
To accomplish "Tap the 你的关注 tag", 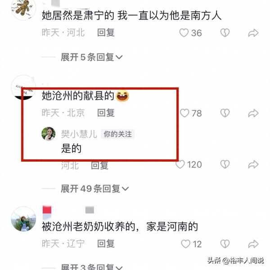I will point(117,134).
